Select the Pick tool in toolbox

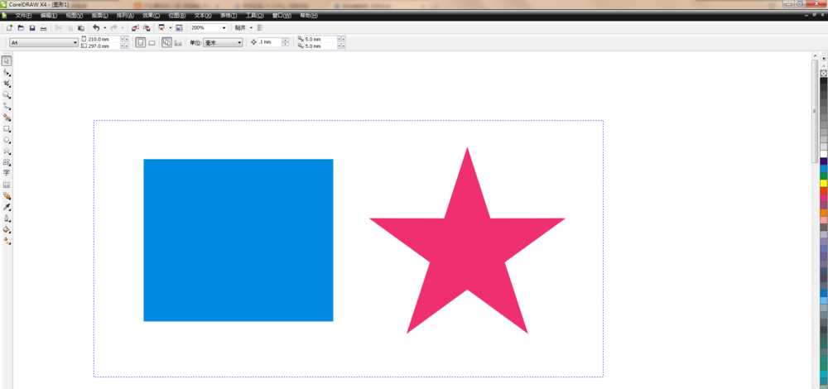(x=7, y=60)
